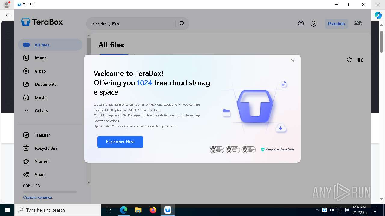This screenshot has height=216, width=385.
Task: Open the notification center icon
Action: coord(375,210)
